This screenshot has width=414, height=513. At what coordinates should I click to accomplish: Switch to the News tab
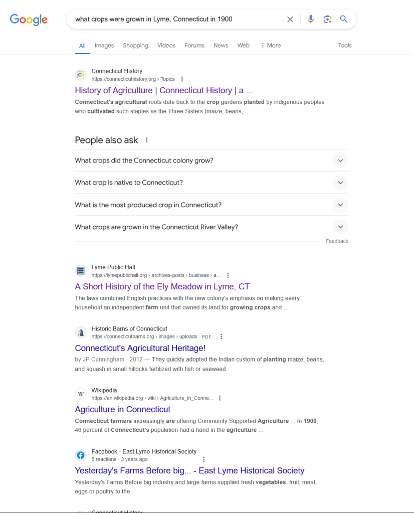(221, 46)
